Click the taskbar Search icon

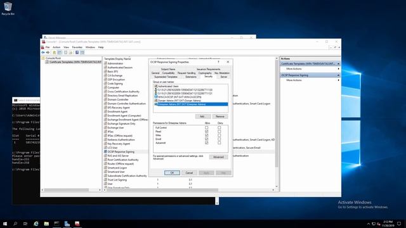tap(15, 224)
